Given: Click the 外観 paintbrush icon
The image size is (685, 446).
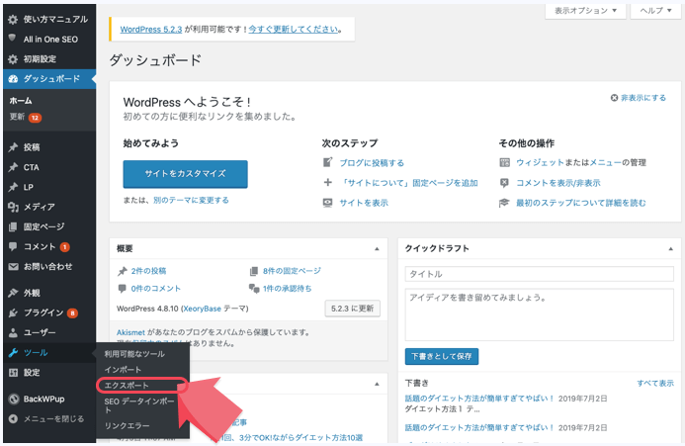Looking at the screenshot, I should [x=13, y=293].
